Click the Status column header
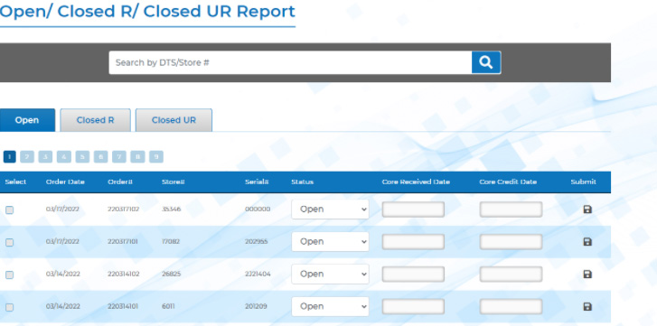Image resolution: width=657 pixels, height=326 pixels. [302, 182]
